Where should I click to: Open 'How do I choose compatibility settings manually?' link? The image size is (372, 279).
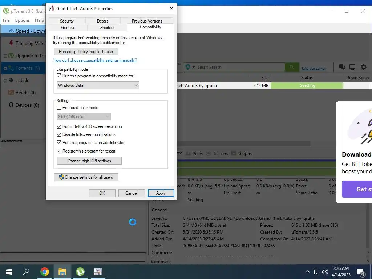point(96,60)
